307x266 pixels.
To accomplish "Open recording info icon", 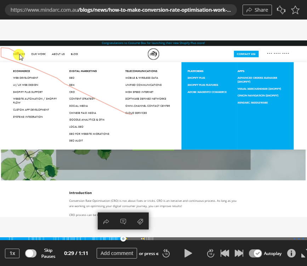I will [291, 253].
